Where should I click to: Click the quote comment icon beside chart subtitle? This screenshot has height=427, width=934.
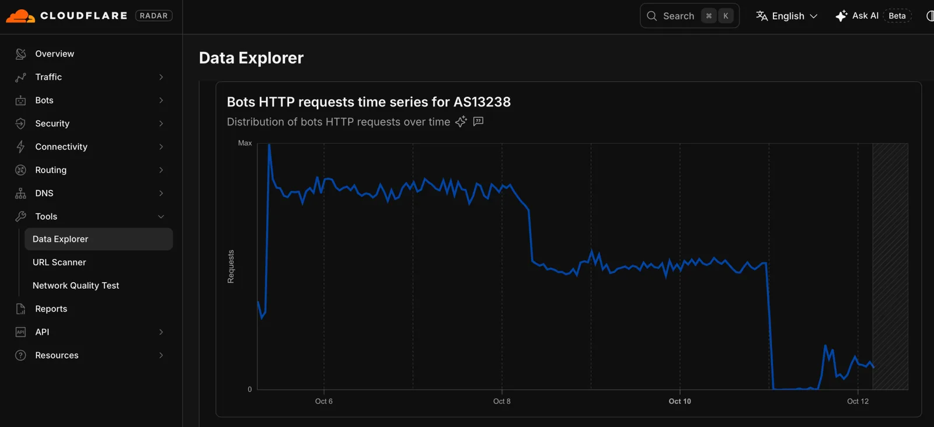coord(478,121)
